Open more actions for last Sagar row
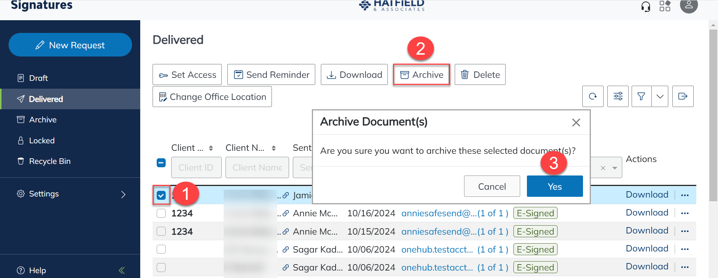This screenshot has height=278, width=718. pyautogui.click(x=685, y=267)
